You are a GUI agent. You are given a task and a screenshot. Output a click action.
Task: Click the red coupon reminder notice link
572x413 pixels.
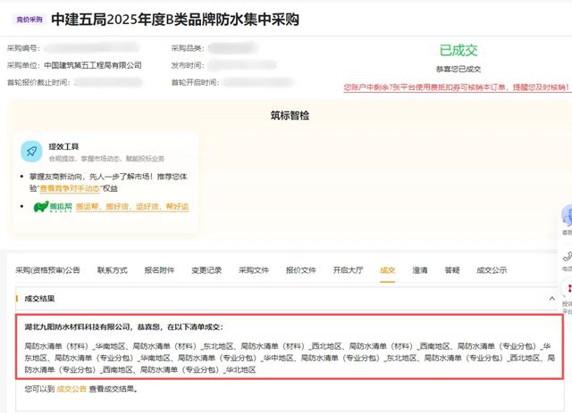pyautogui.click(x=456, y=87)
